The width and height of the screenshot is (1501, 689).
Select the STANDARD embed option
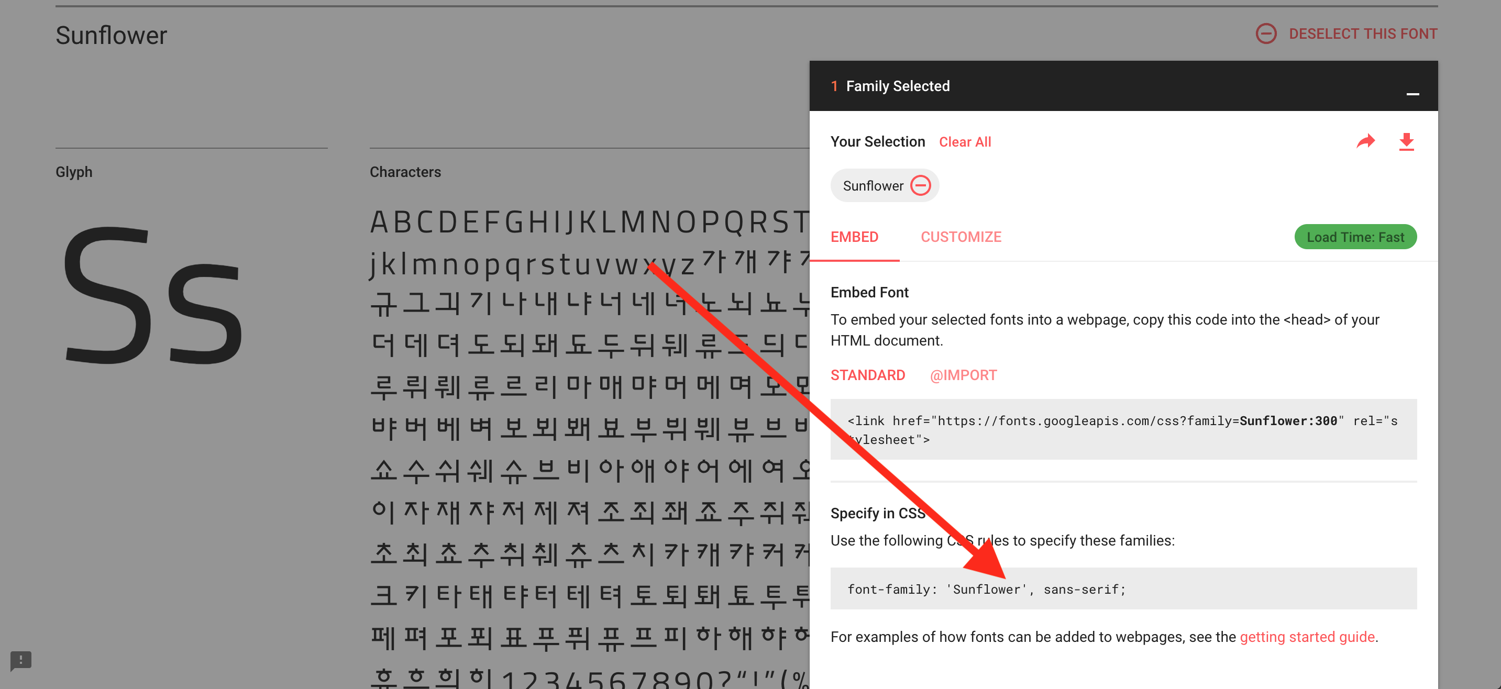point(867,375)
